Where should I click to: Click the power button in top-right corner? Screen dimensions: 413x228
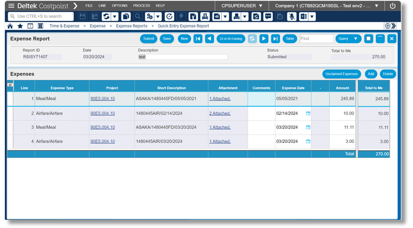click(393, 6)
